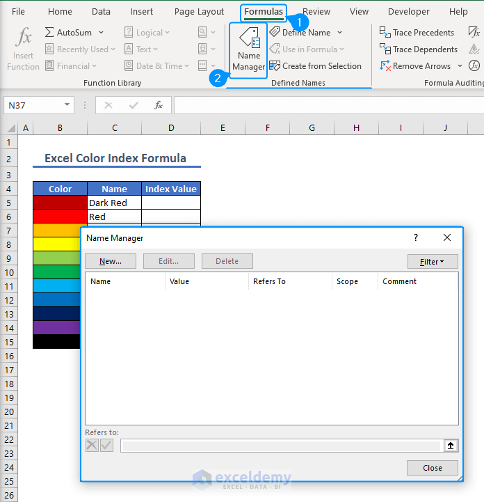This screenshot has height=502, width=484.
Task: Click the Refers to confirm checkmark button
Action: pos(107,446)
